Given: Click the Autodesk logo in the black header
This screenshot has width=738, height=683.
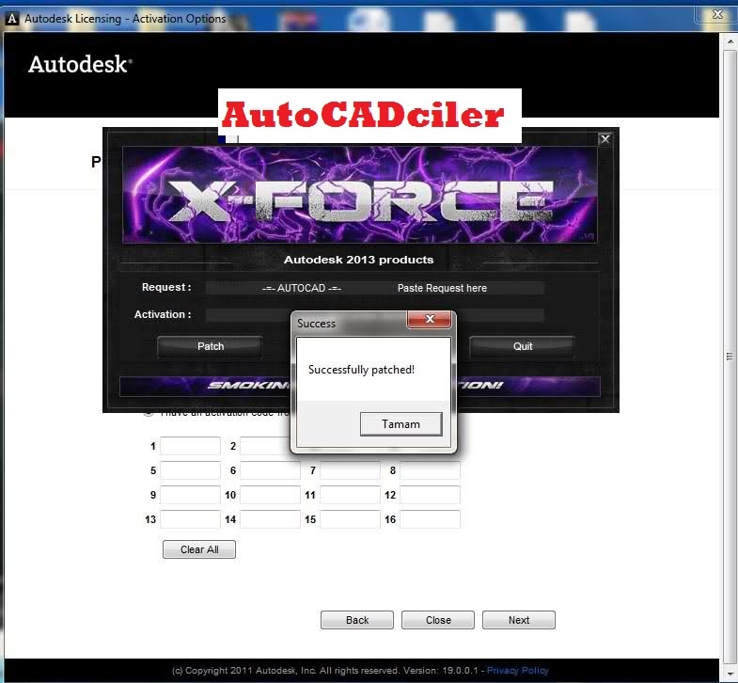Looking at the screenshot, I should [x=80, y=64].
